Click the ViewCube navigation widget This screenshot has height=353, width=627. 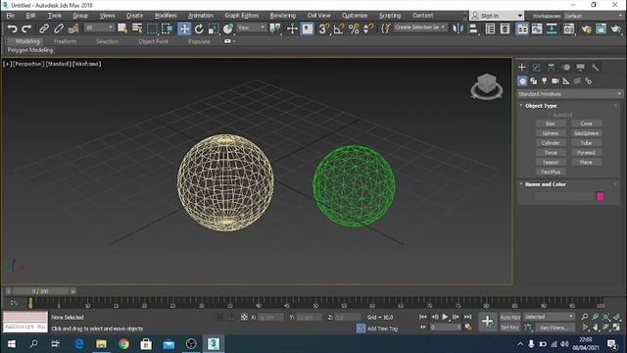coord(486,86)
